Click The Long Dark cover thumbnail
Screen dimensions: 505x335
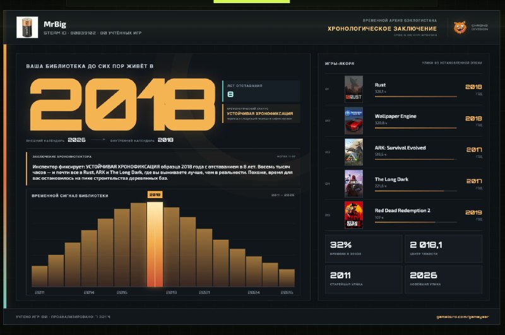(353, 184)
